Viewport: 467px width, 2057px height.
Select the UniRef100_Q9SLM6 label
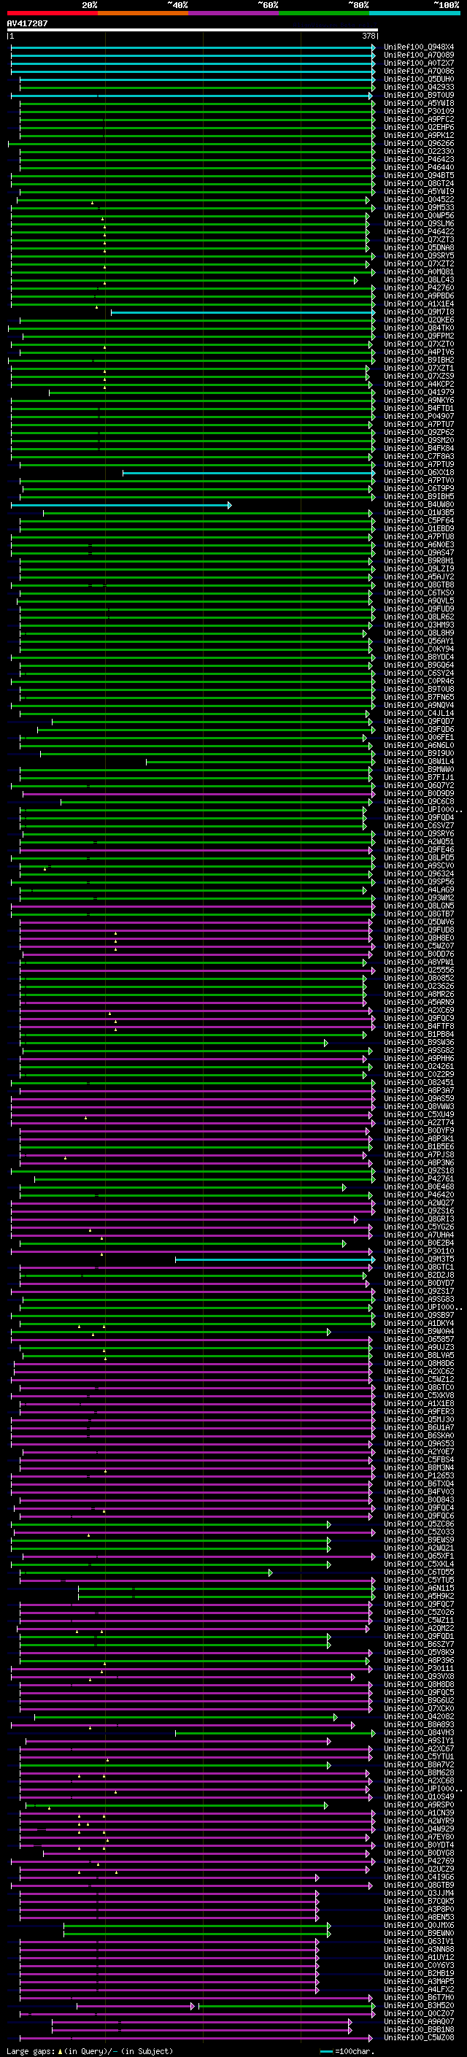pos(419,223)
